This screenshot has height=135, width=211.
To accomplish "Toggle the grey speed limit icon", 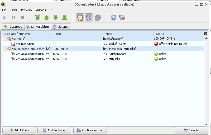I will [x=98, y=17].
